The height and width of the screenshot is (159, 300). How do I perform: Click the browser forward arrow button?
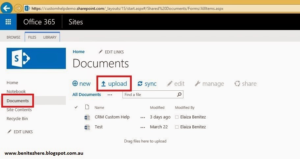coord(18,9)
